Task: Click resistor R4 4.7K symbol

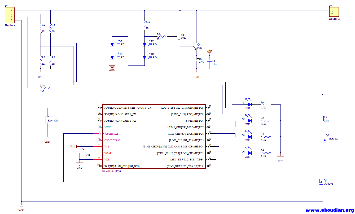Action: 266,153
